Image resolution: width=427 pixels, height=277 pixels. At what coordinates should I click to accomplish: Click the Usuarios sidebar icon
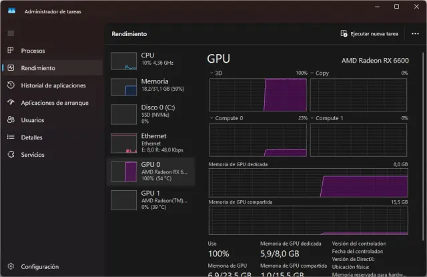(10, 119)
